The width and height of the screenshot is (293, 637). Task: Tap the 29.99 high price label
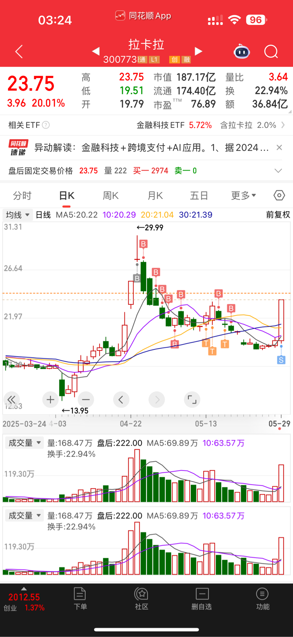(x=150, y=228)
